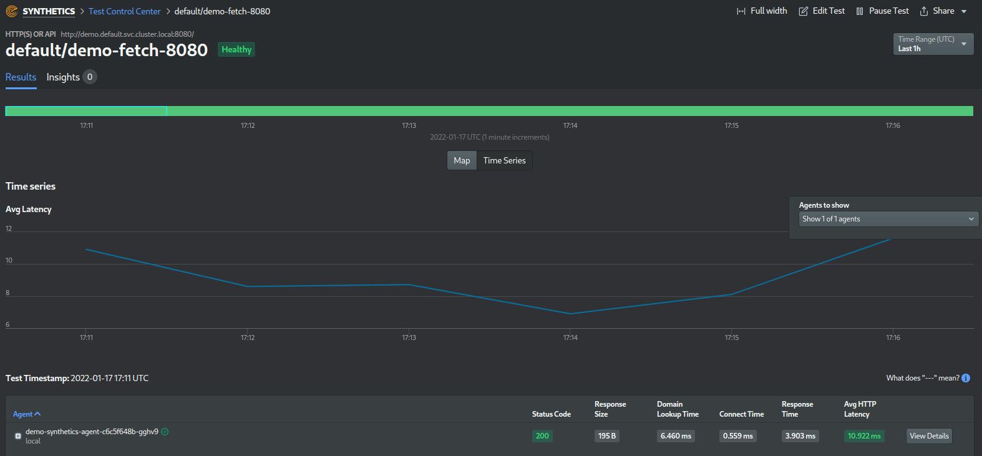Click the highlighted 17:11 segment of health bar

tap(86, 111)
